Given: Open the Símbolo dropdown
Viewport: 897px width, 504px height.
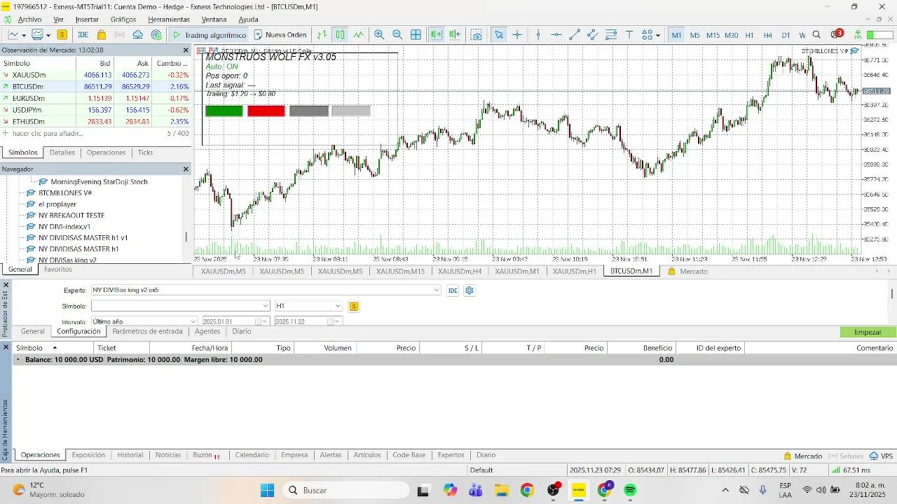Looking at the screenshot, I should tap(266, 306).
